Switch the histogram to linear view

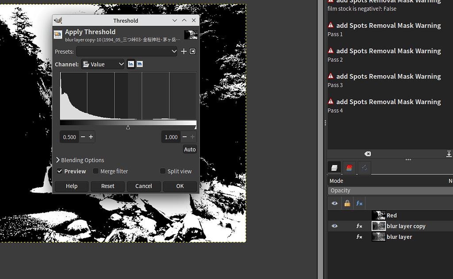tap(131, 64)
